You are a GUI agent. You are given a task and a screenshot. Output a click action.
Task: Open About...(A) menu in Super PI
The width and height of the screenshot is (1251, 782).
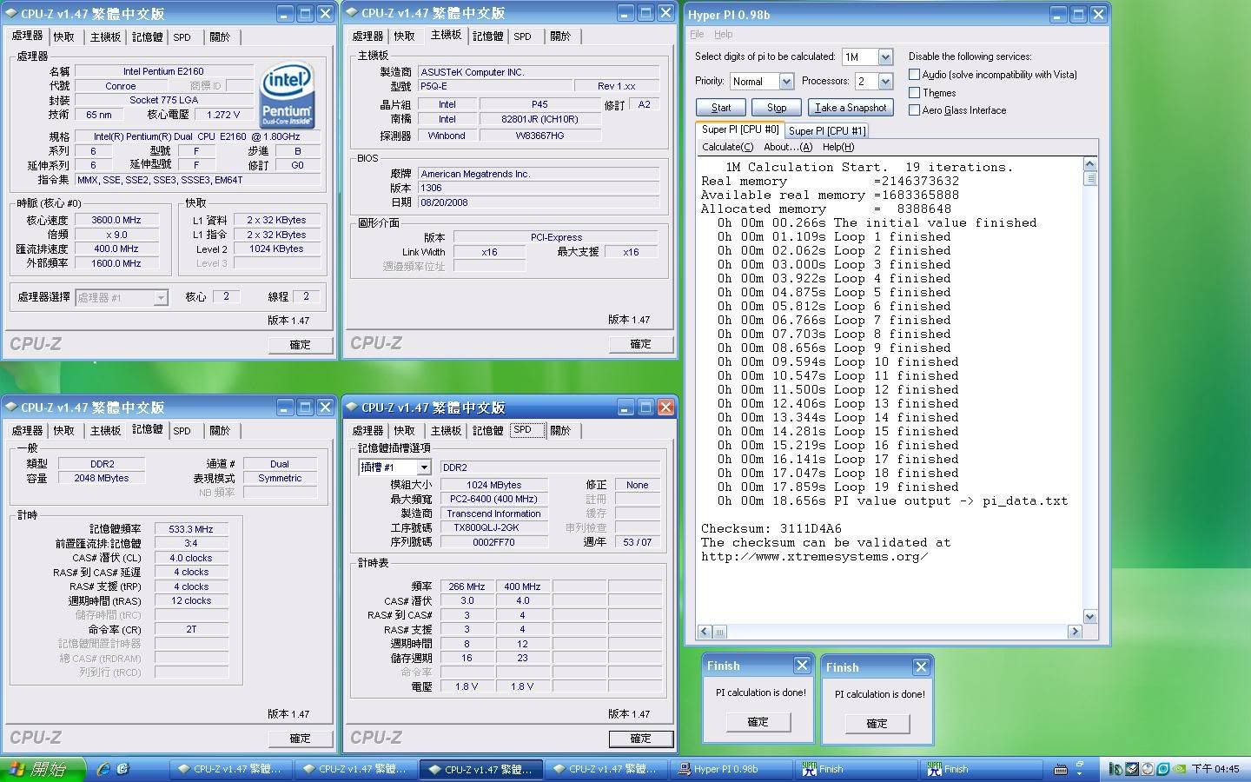(788, 147)
